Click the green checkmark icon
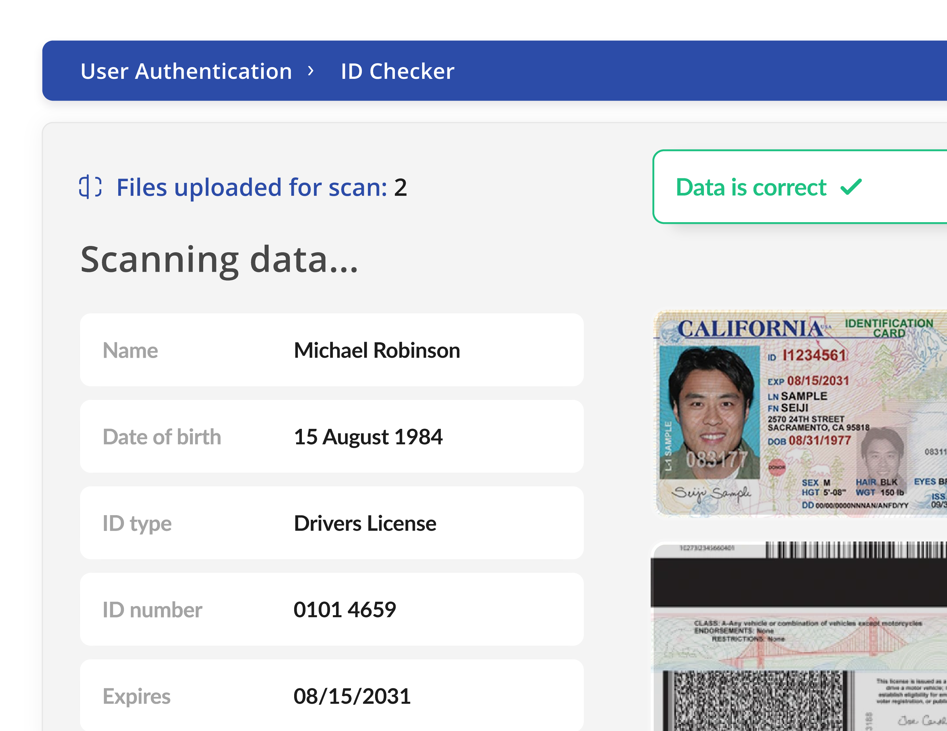 (851, 187)
